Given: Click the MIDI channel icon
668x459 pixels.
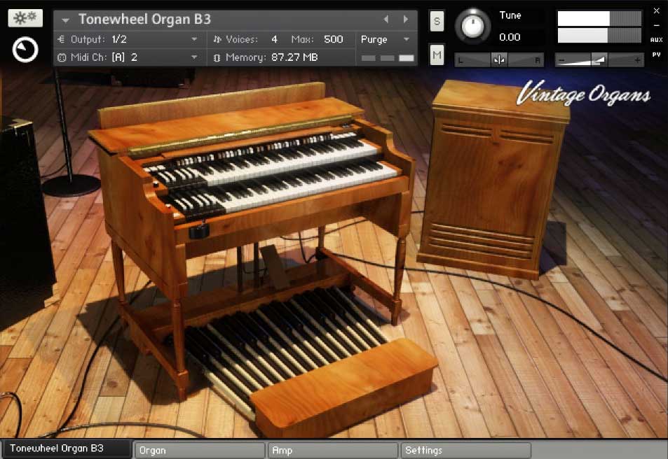Looking at the screenshot, I should (x=62, y=57).
